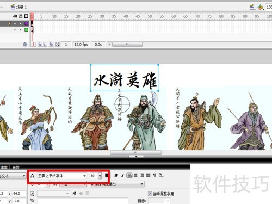272x204 pixels.
Task: Click the pencil icon on the selected layer
Action: tap(10, 23)
